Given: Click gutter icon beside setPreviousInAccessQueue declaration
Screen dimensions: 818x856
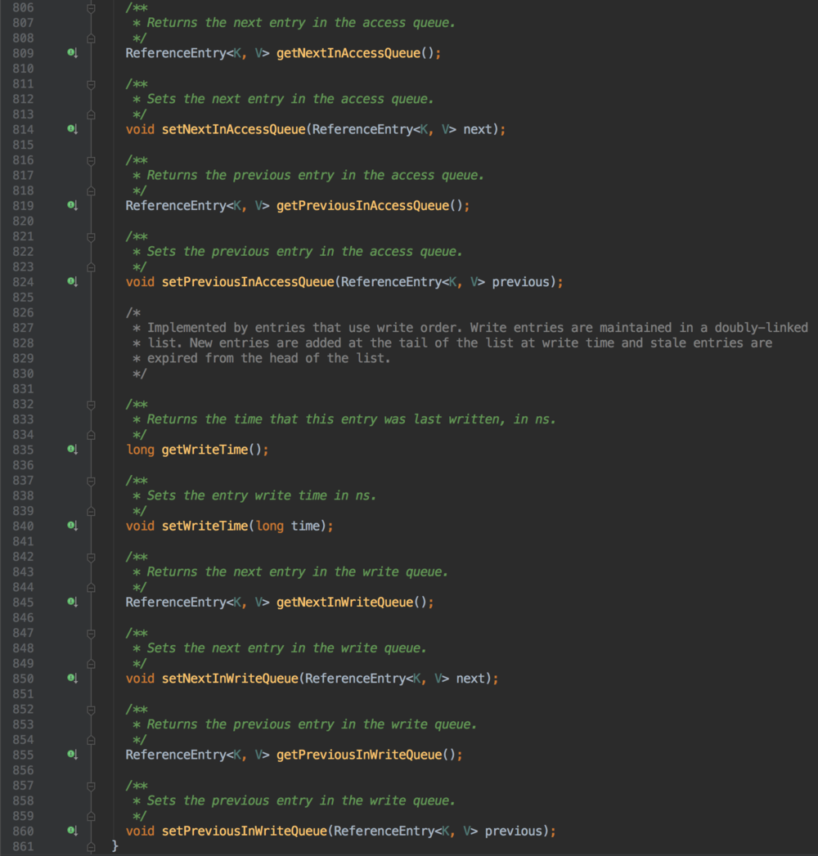Looking at the screenshot, I should pyautogui.click(x=72, y=281).
